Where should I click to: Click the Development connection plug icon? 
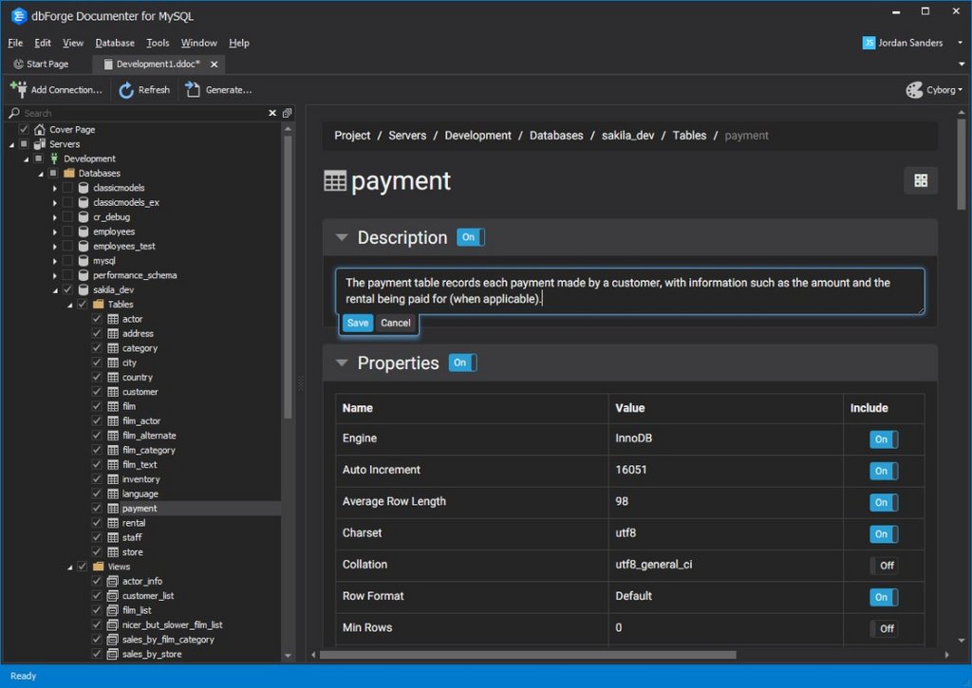coord(54,158)
